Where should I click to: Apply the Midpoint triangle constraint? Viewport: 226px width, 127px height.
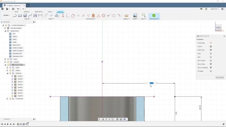click(99, 16)
